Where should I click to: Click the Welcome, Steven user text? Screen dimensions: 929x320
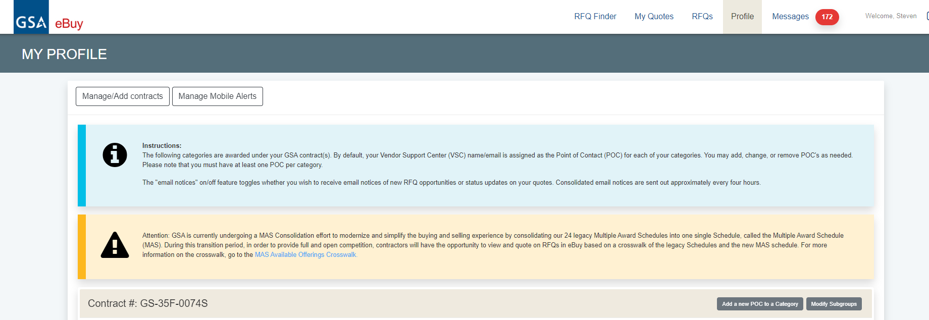pos(891,16)
